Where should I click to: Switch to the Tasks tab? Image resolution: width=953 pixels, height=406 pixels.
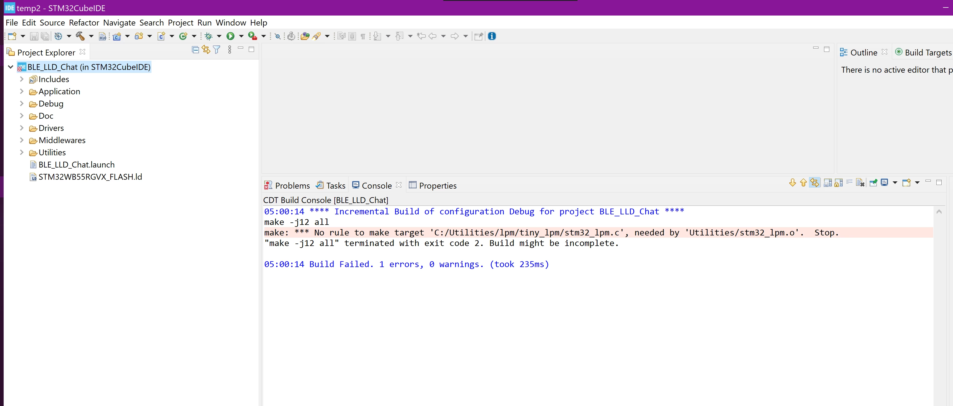(x=331, y=186)
